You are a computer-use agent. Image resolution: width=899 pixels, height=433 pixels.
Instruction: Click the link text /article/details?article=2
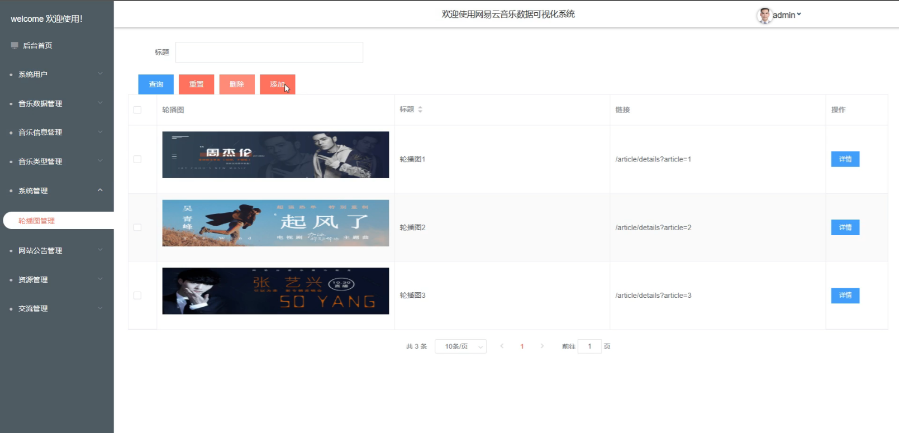(653, 227)
